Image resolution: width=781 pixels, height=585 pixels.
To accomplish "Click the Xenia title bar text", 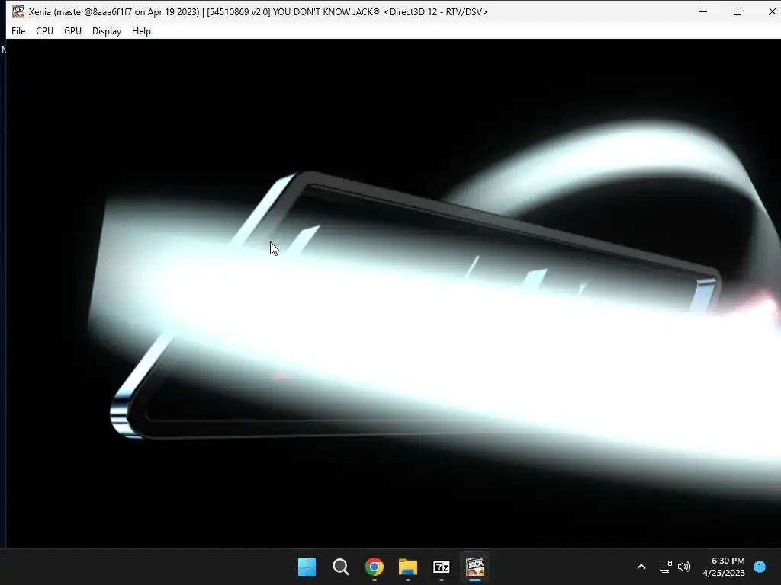I will [x=258, y=12].
